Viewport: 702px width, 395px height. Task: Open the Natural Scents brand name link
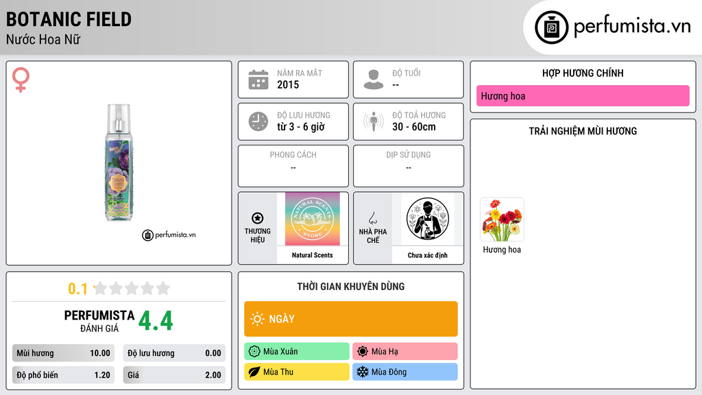tap(313, 255)
